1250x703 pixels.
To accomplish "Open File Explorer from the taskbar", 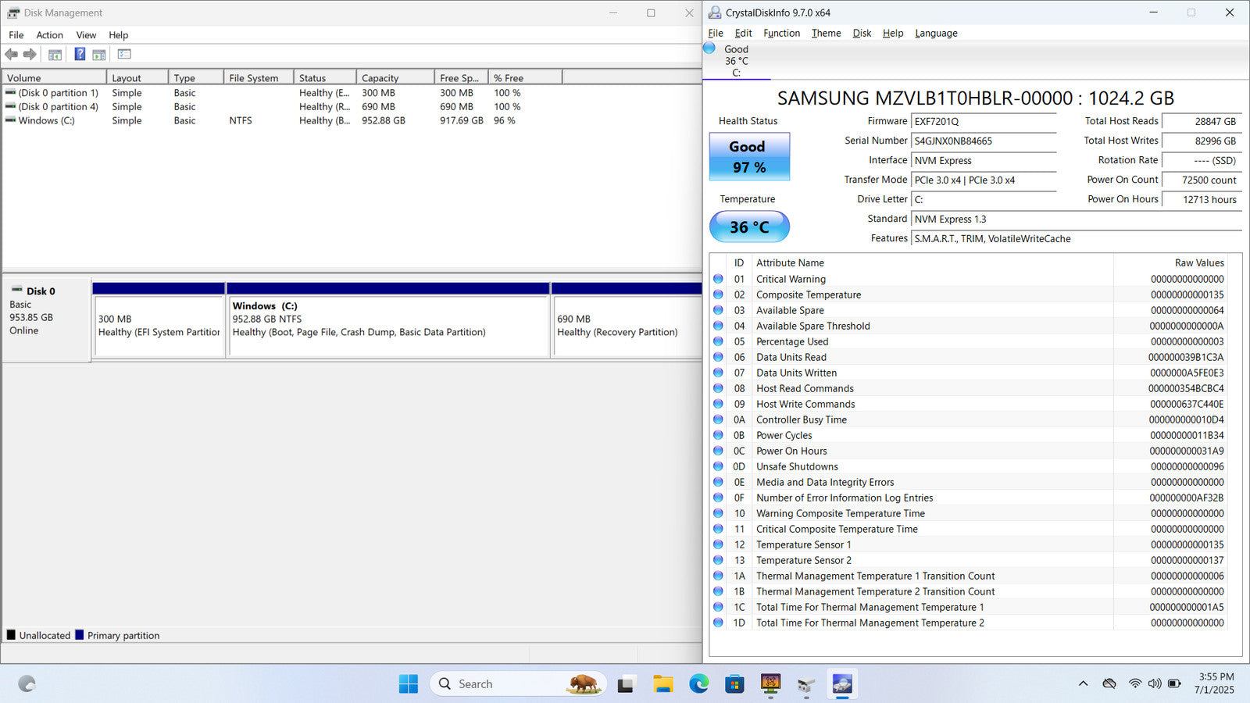I will tap(663, 684).
